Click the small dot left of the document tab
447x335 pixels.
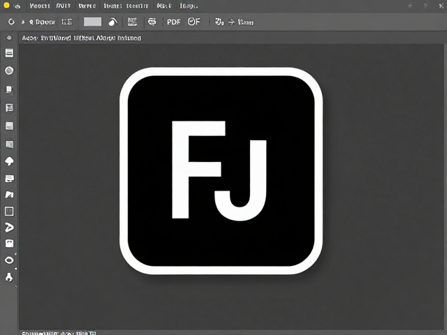pos(9,38)
